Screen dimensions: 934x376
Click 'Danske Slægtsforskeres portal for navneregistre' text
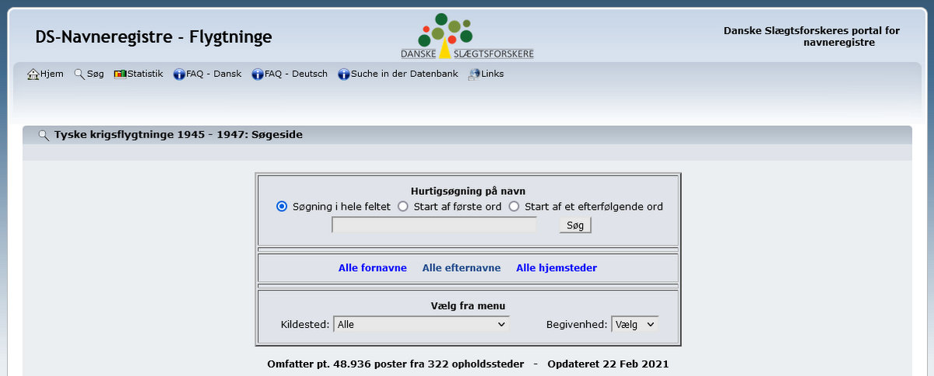point(812,37)
